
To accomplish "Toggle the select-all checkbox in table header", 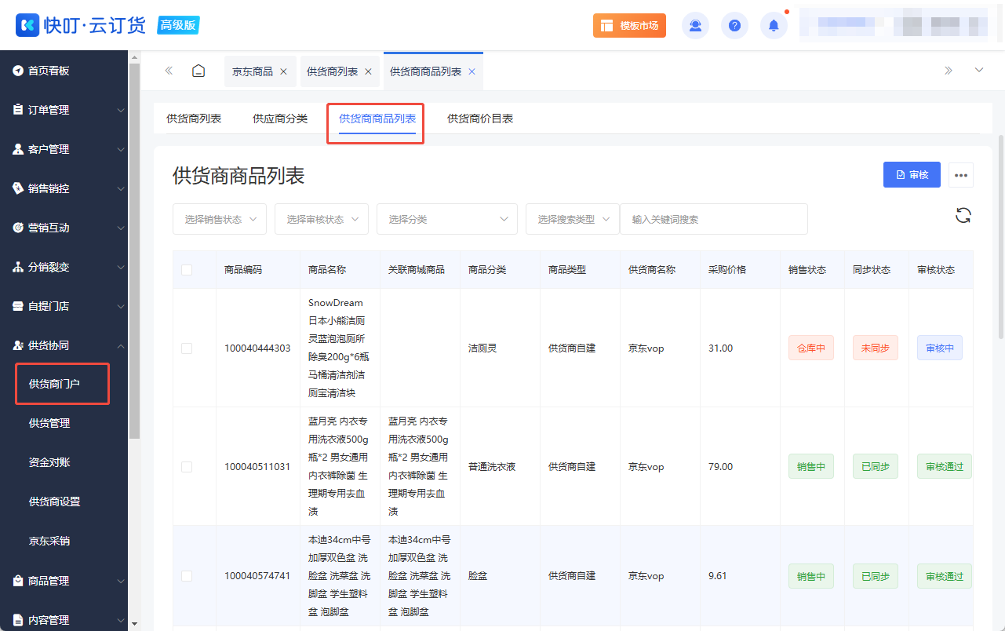I will [x=187, y=270].
